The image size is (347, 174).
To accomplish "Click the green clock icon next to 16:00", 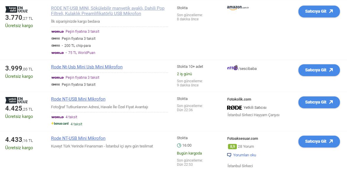I will (x=179, y=145).
